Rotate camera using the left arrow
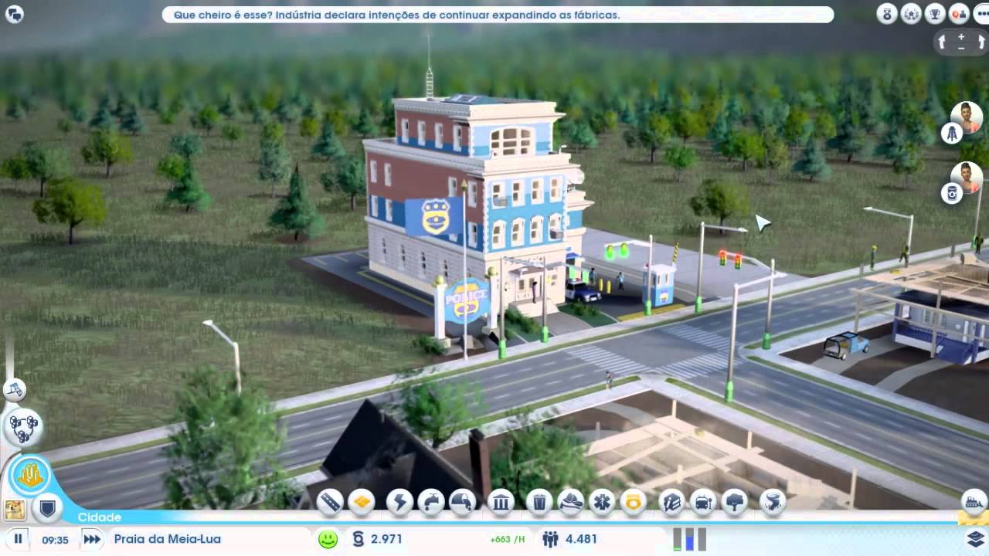The height and width of the screenshot is (556, 989). coord(942,42)
